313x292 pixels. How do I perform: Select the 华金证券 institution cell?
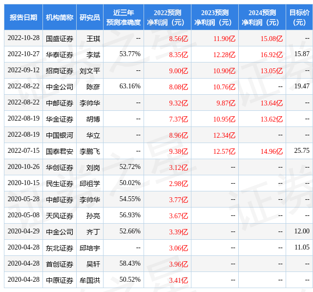60,119
